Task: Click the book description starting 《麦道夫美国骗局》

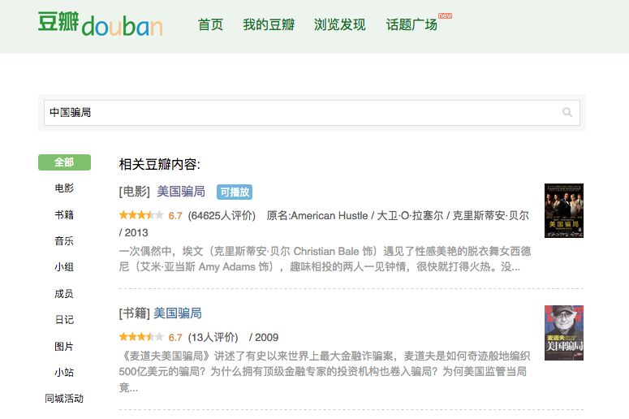Action: [x=325, y=372]
